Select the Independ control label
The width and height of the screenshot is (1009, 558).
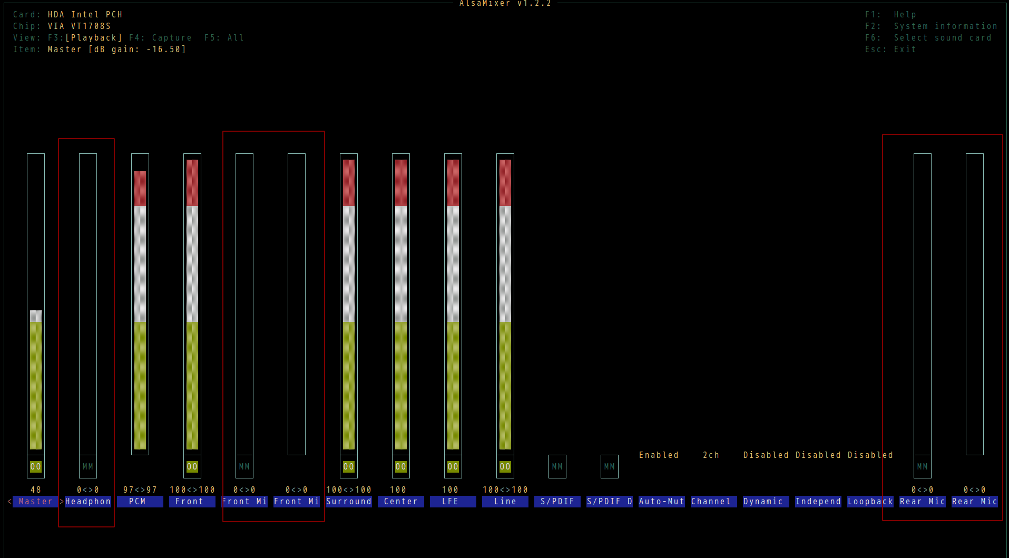(818, 502)
